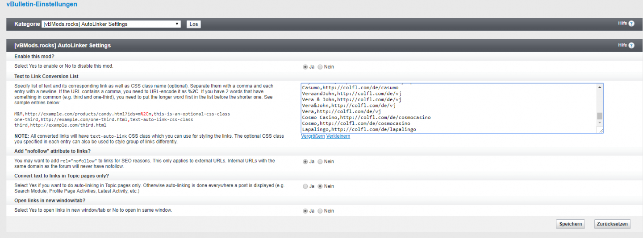Click the textarea scrollbar thumb
Viewport: 643px width, 238px height.
[600, 116]
